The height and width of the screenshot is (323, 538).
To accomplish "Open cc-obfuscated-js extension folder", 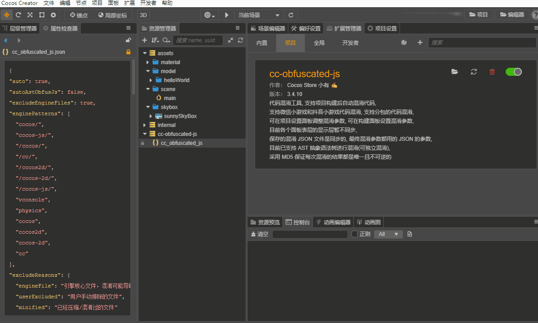I will pos(455,72).
